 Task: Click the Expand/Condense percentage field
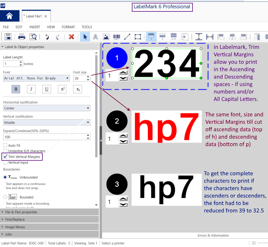(45, 137)
